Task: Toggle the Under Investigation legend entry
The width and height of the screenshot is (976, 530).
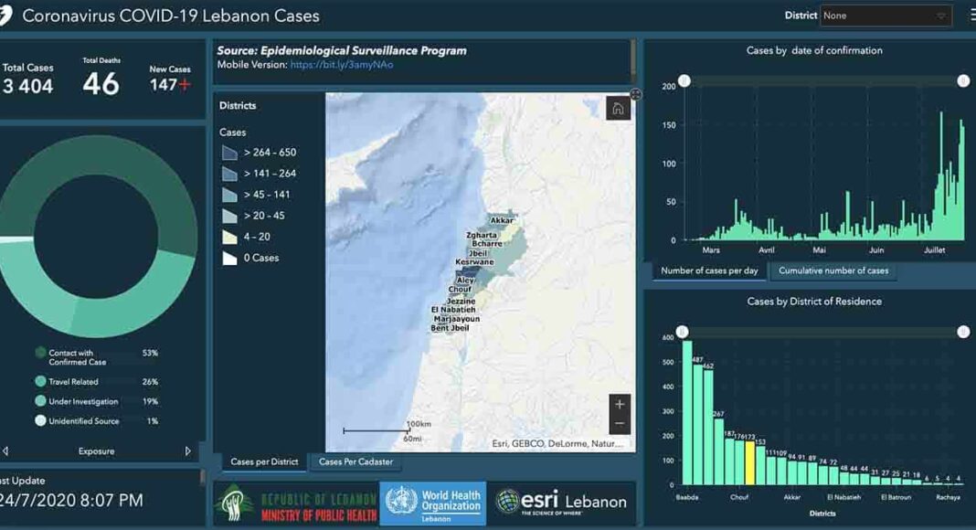Action: click(82, 401)
